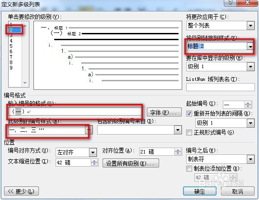Decrease the 起始编号 value with down arrow

pyautogui.click(x=248, y=107)
